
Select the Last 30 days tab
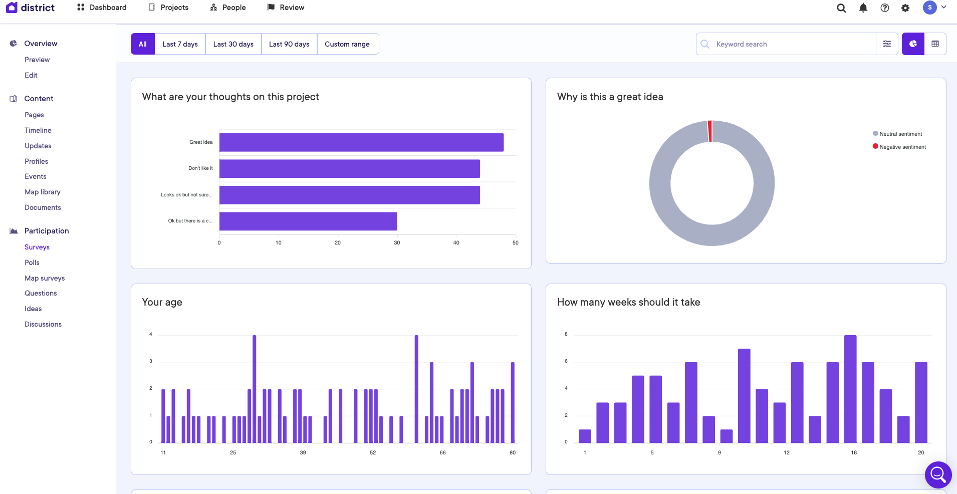(233, 44)
